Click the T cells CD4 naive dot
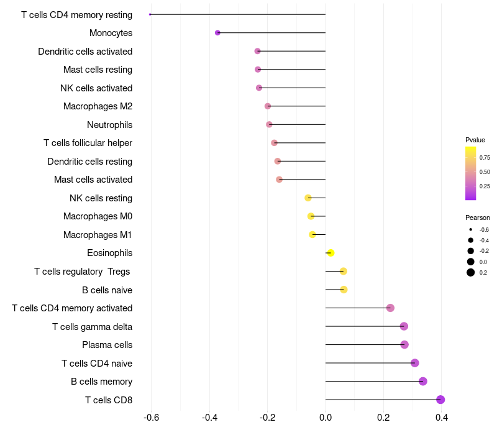Screen dimensions: 497x435 (x=415, y=363)
